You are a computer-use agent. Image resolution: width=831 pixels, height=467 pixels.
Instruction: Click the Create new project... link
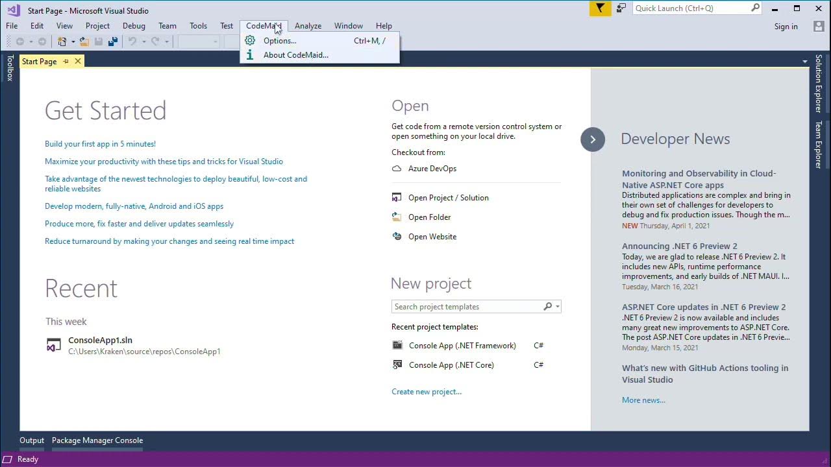(427, 392)
